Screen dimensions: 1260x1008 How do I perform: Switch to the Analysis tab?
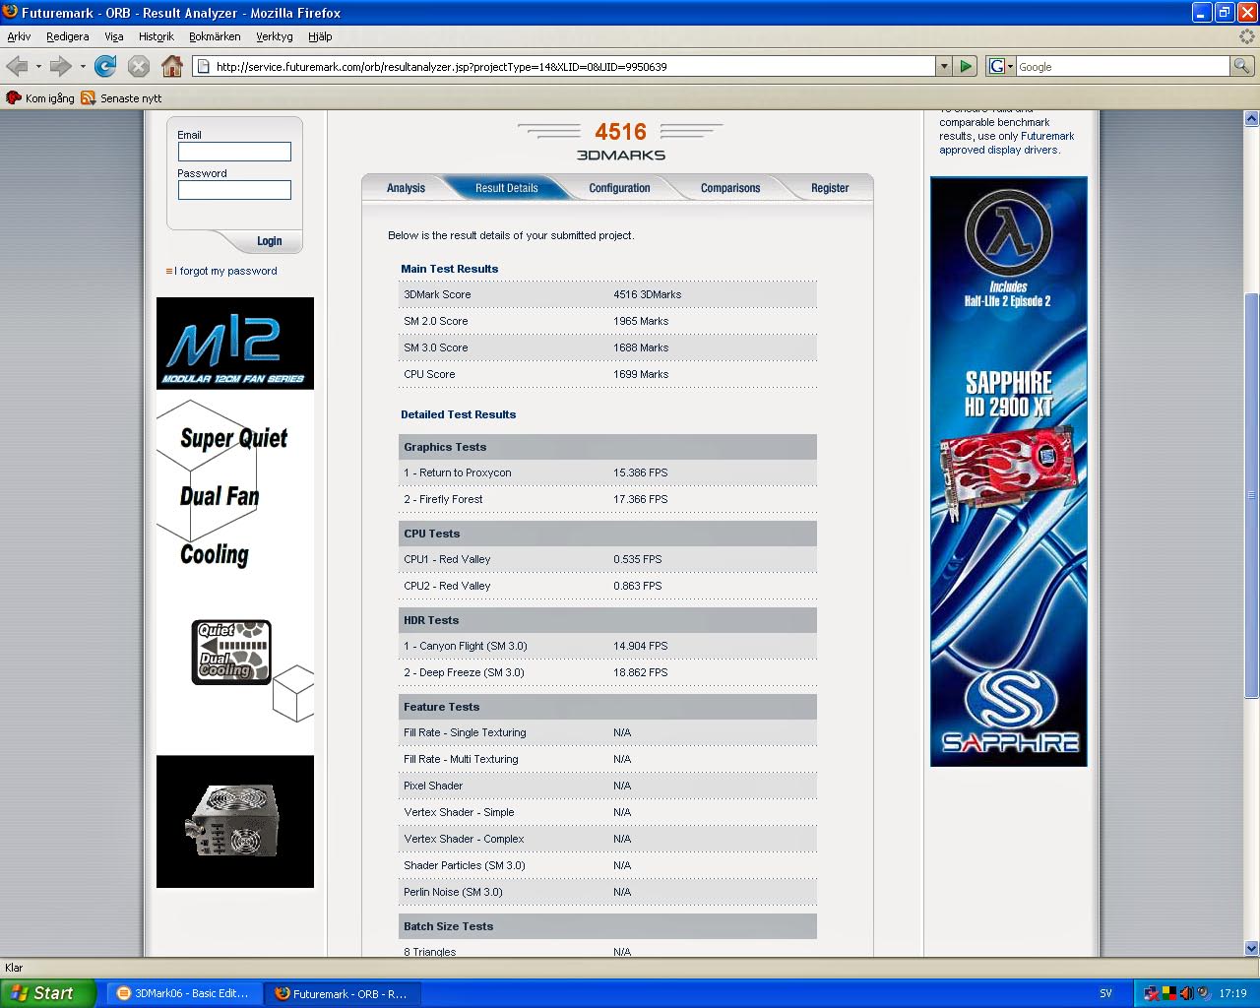click(x=406, y=188)
